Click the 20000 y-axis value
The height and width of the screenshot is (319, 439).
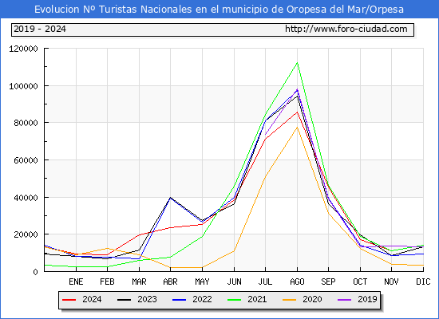click(26, 234)
